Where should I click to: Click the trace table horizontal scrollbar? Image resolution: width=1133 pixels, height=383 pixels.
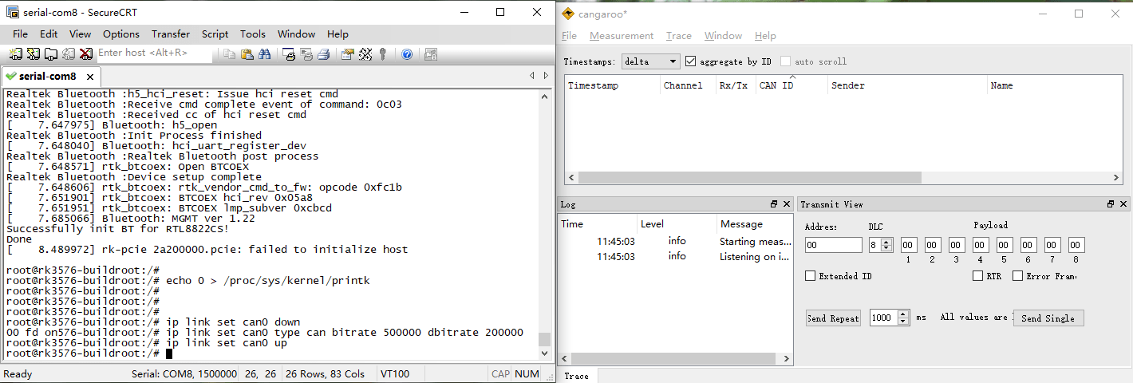tap(750, 178)
